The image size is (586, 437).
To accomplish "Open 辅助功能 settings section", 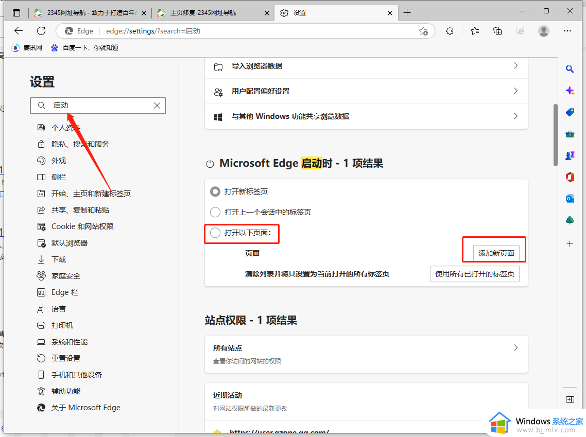I will point(59,391).
